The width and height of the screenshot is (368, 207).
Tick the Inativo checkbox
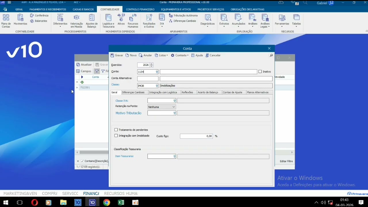(260, 72)
